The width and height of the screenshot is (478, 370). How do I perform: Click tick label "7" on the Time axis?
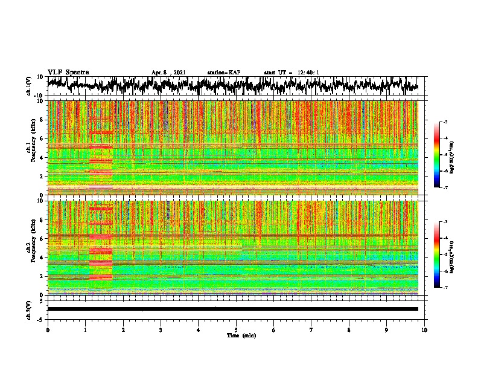(x=311, y=330)
